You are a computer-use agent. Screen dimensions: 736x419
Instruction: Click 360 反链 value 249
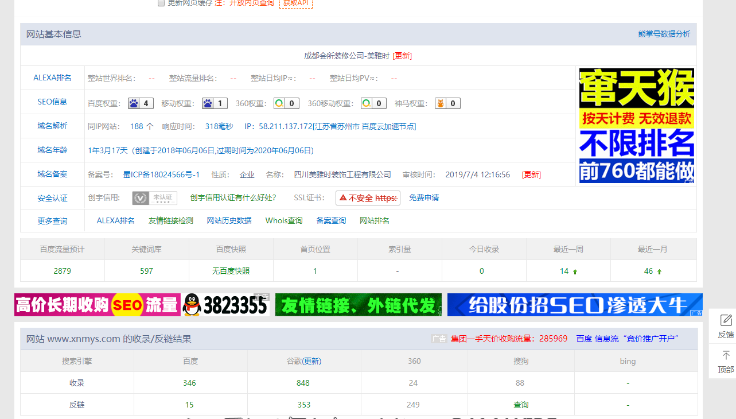click(x=413, y=405)
